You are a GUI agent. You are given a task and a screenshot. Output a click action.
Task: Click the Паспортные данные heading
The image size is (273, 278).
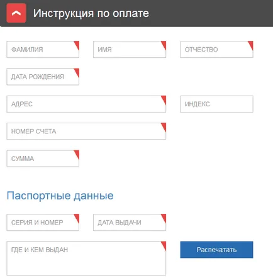tap(60, 196)
